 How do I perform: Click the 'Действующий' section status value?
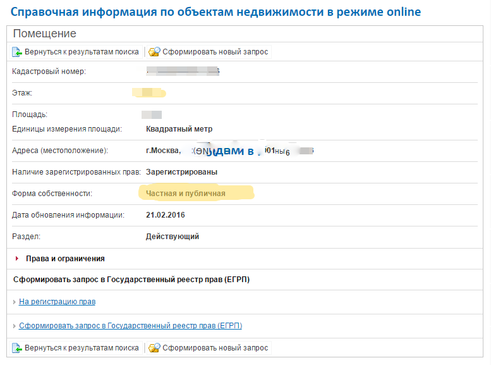[173, 237]
